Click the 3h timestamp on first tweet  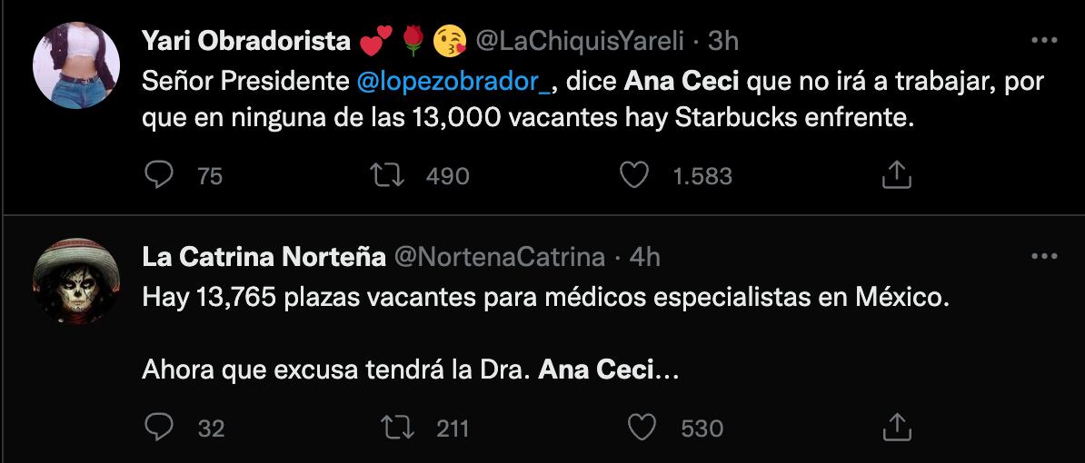[x=723, y=41]
